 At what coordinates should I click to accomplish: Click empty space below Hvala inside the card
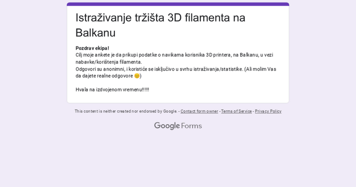click(178, 98)
